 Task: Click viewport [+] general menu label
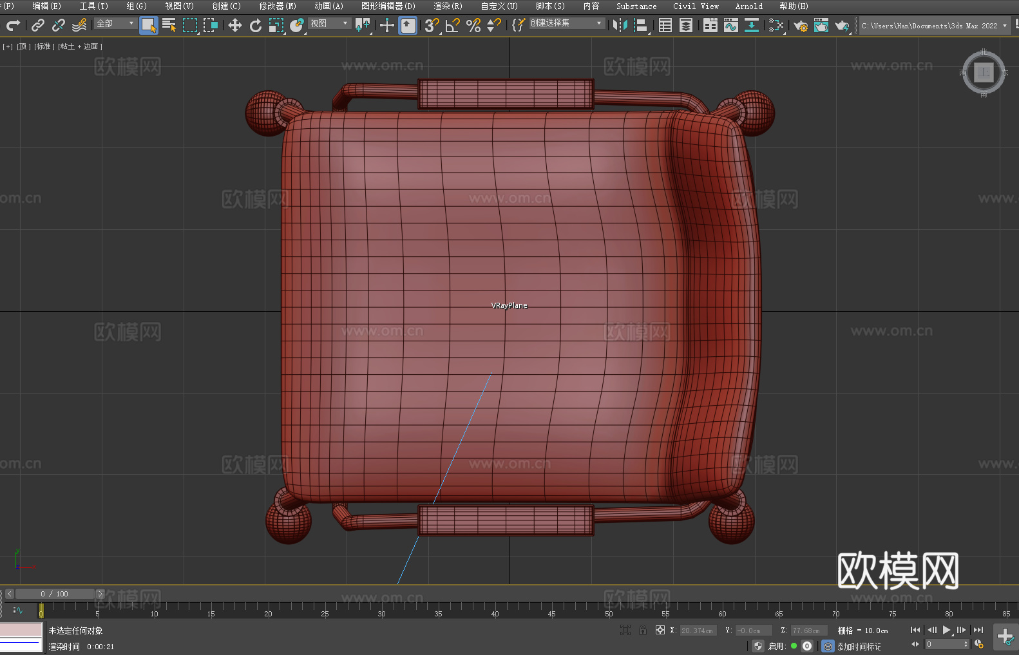[8, 46]
